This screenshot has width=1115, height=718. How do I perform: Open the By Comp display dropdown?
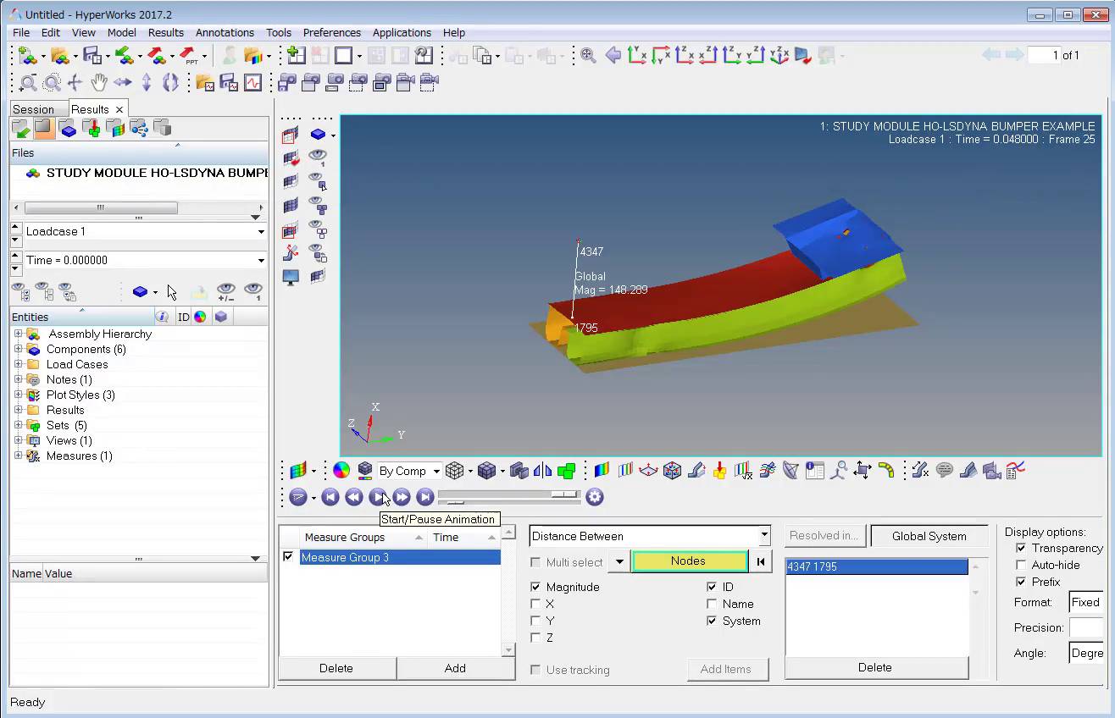409,471
